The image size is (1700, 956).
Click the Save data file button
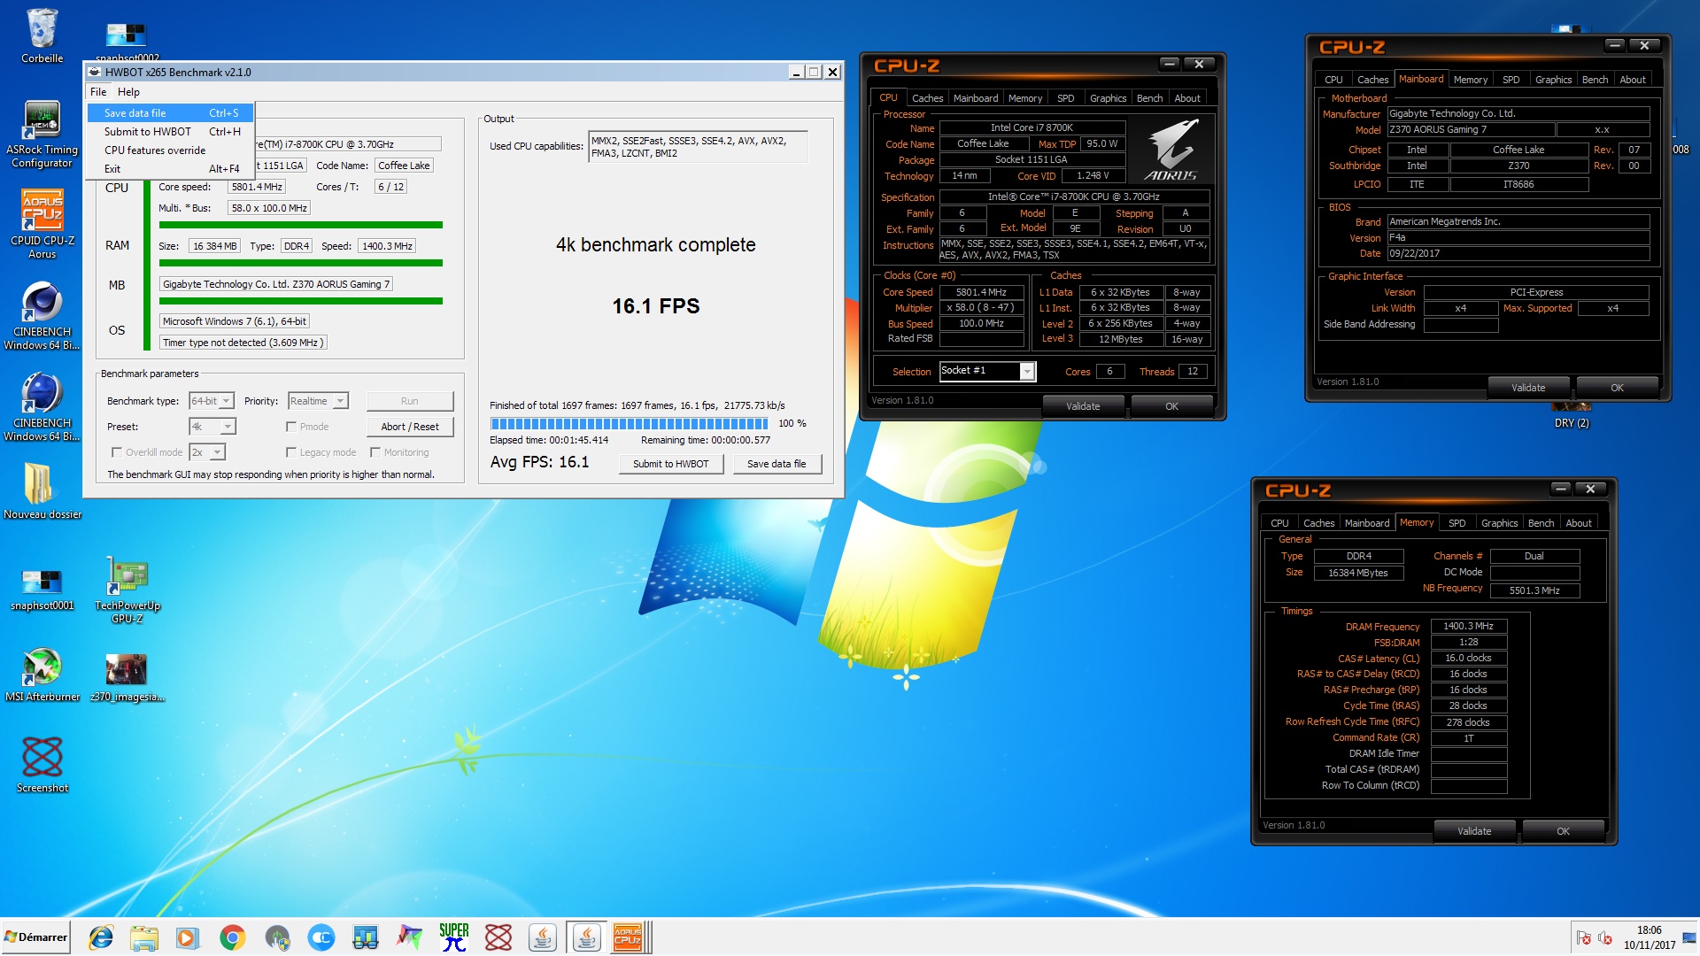pyautogui.click(x=777, y=464)
